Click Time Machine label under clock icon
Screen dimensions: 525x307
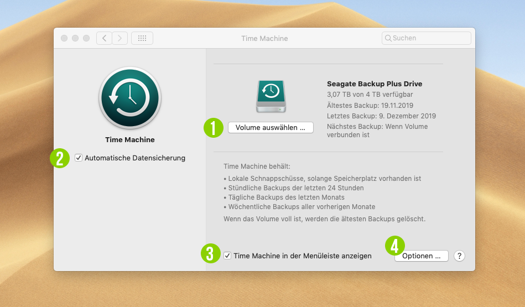[x=130, y=139]
